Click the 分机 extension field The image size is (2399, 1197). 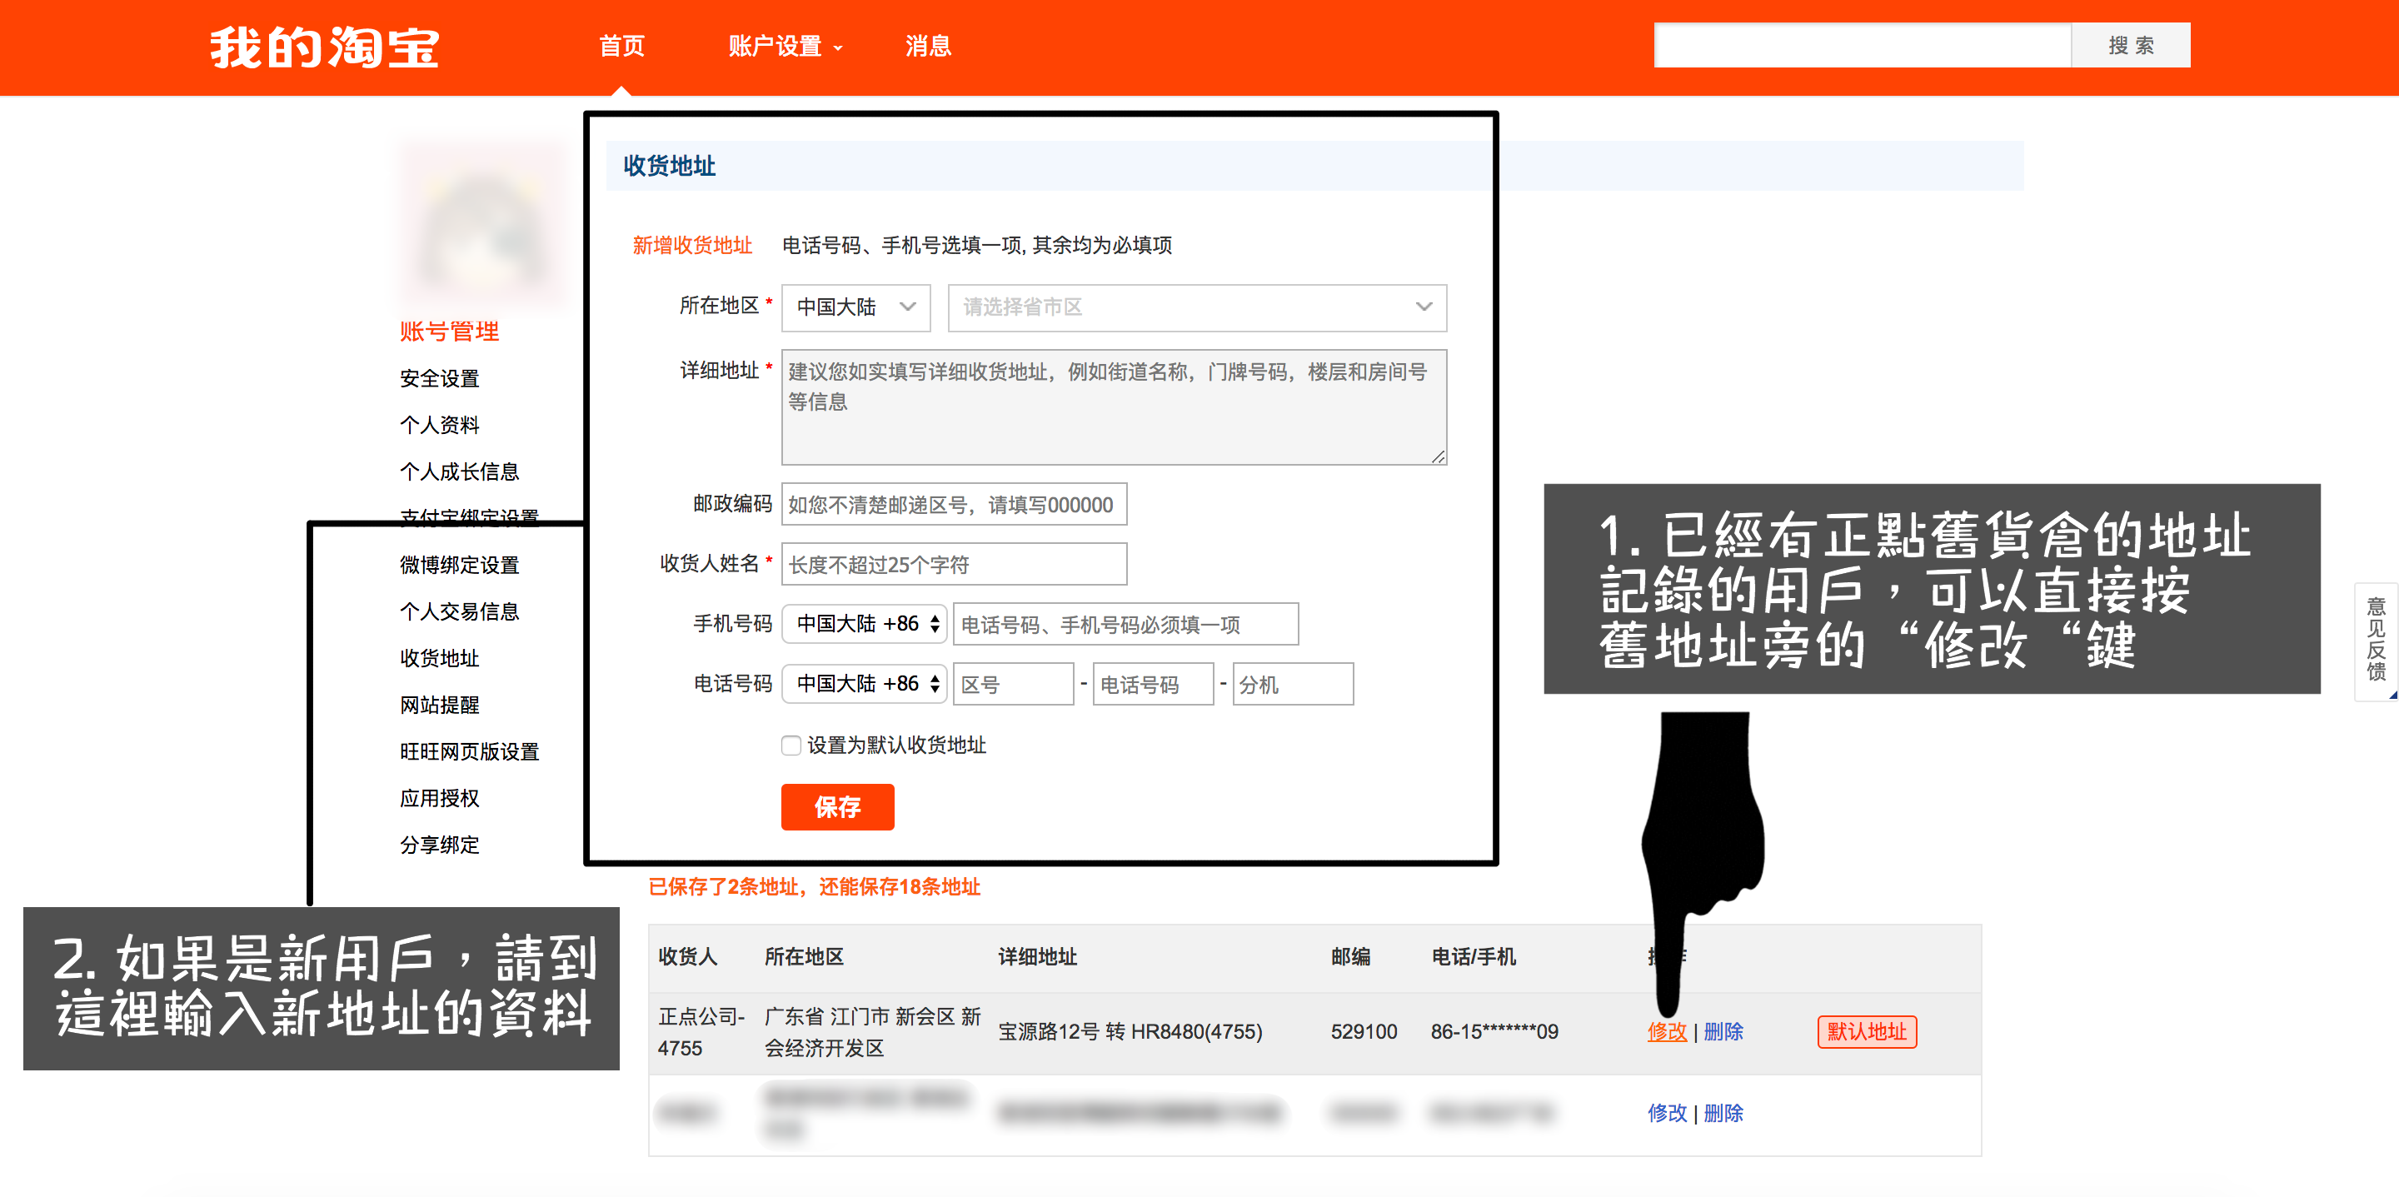1293,684
